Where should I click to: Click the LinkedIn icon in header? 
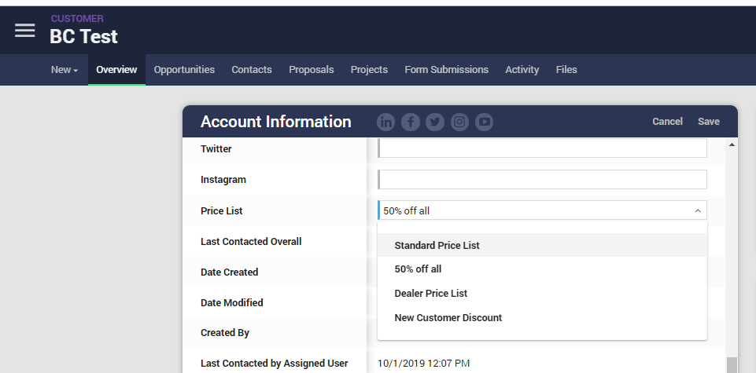(x=385, y=122)
